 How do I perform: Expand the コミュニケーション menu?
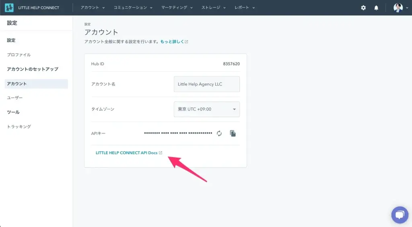point(133,8)
